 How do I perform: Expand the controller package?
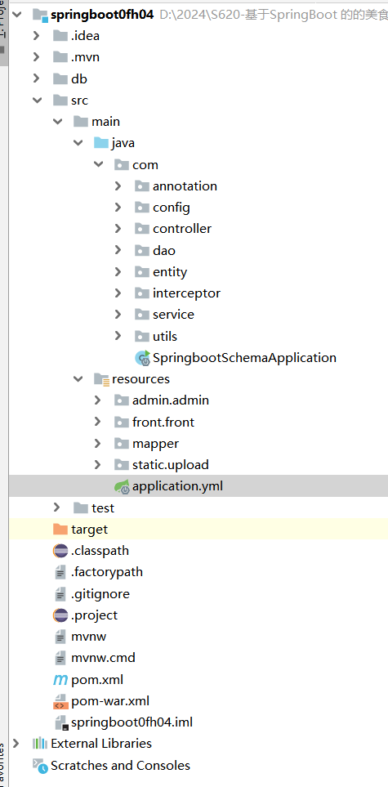(x=118, y=229)
